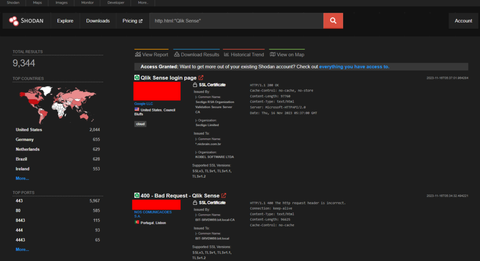Viewport: 480px width, 261px height.
Task: Click the Download Results link
Action: pyautogui.click(x=196, y=54)
